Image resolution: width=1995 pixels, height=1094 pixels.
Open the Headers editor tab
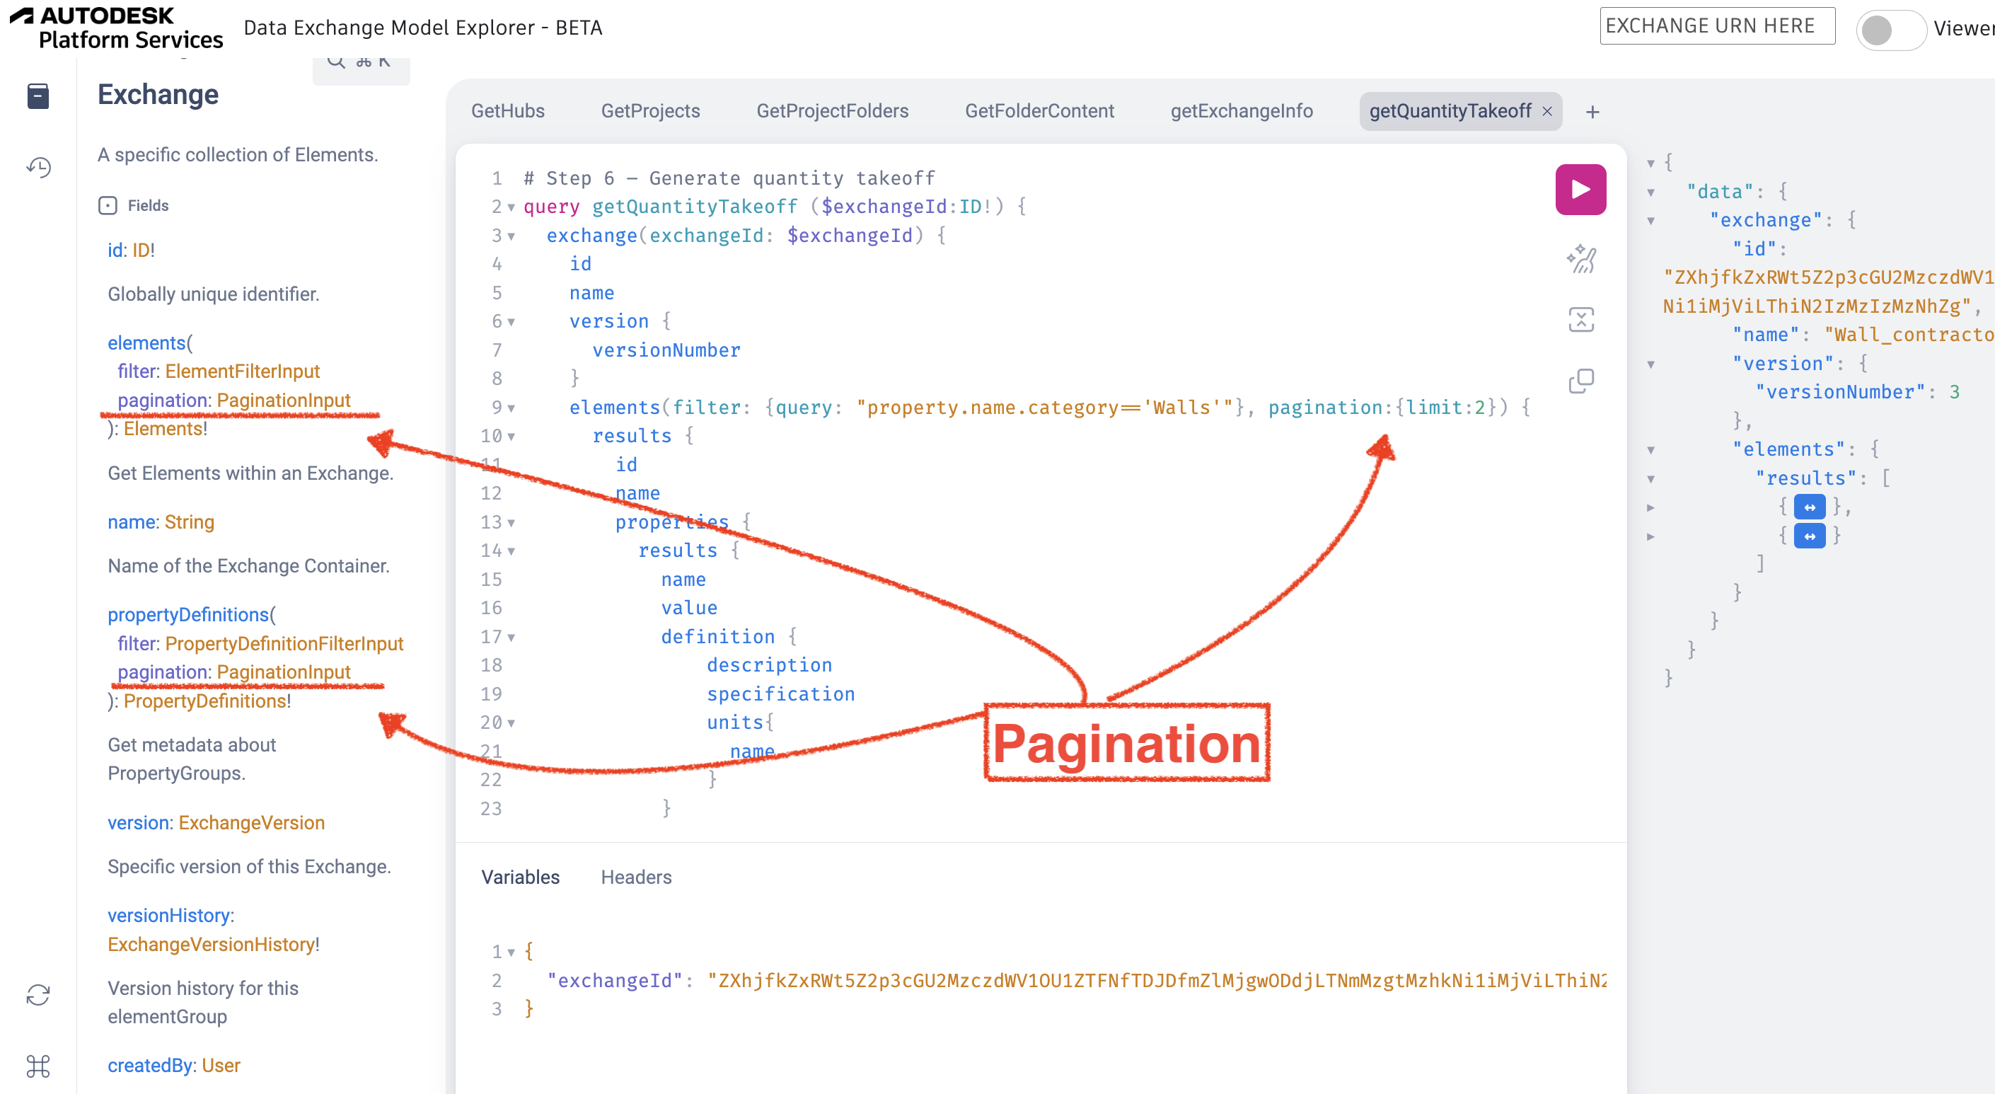pyautogui.click(x=636, y=877)
